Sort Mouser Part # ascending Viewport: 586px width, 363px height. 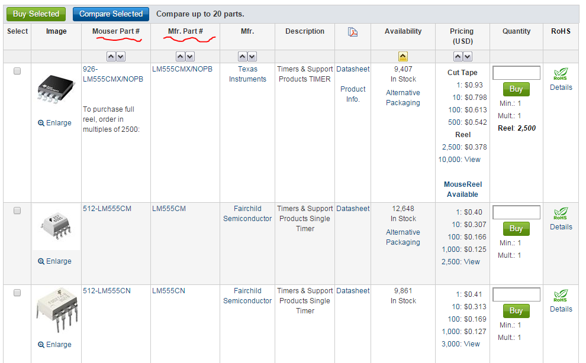tap(111, 57)
